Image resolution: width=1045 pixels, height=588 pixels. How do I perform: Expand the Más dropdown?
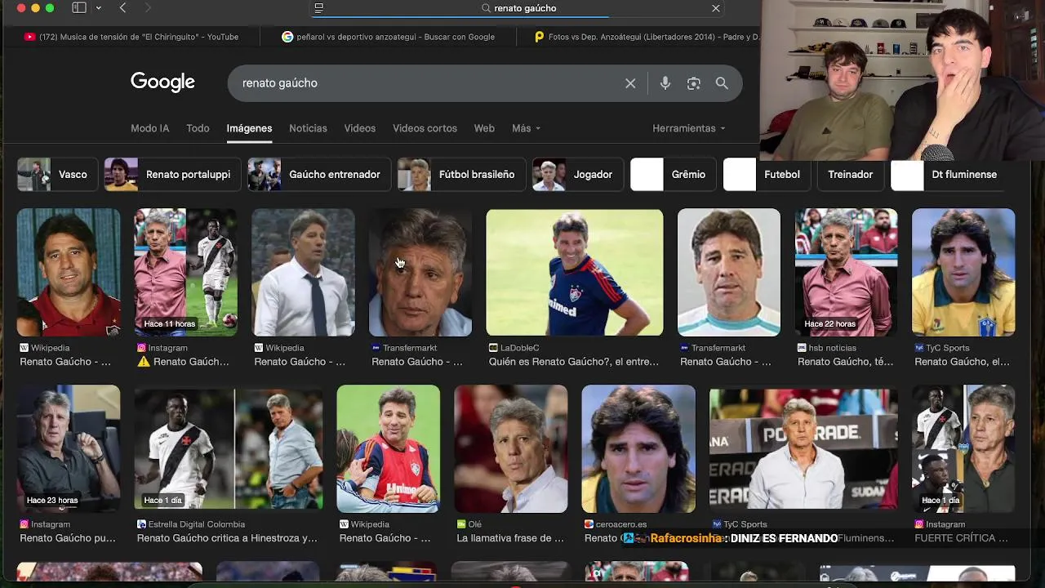click(526, 128)
